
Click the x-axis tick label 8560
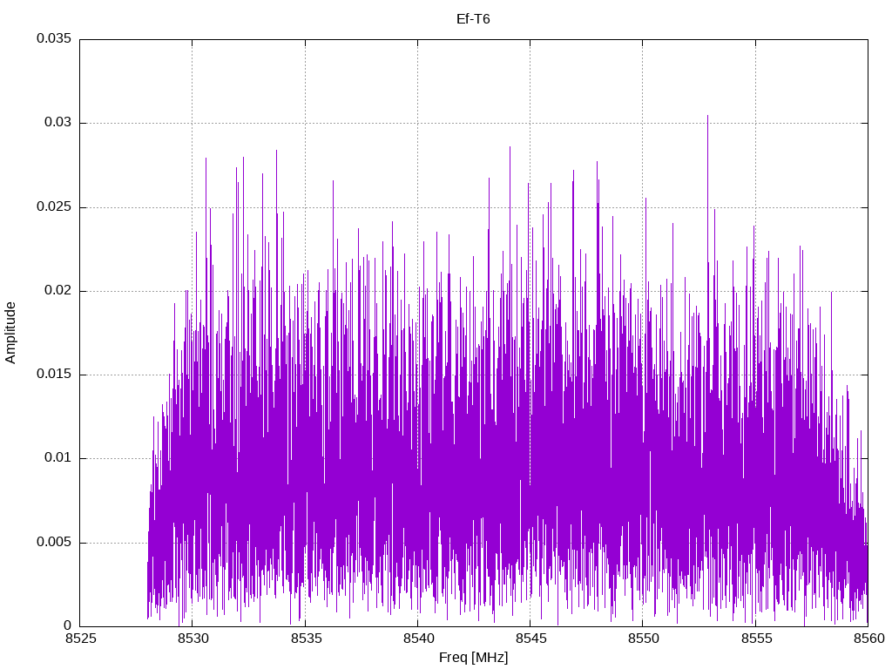click(868, 639)
